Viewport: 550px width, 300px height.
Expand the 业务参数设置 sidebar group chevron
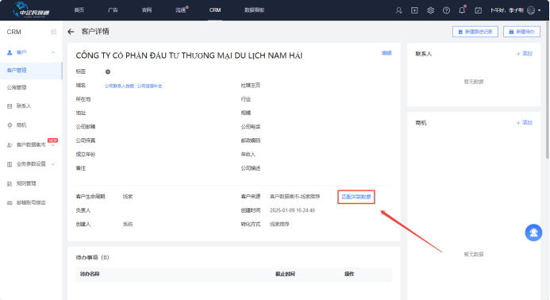click(x=53, y=163)
